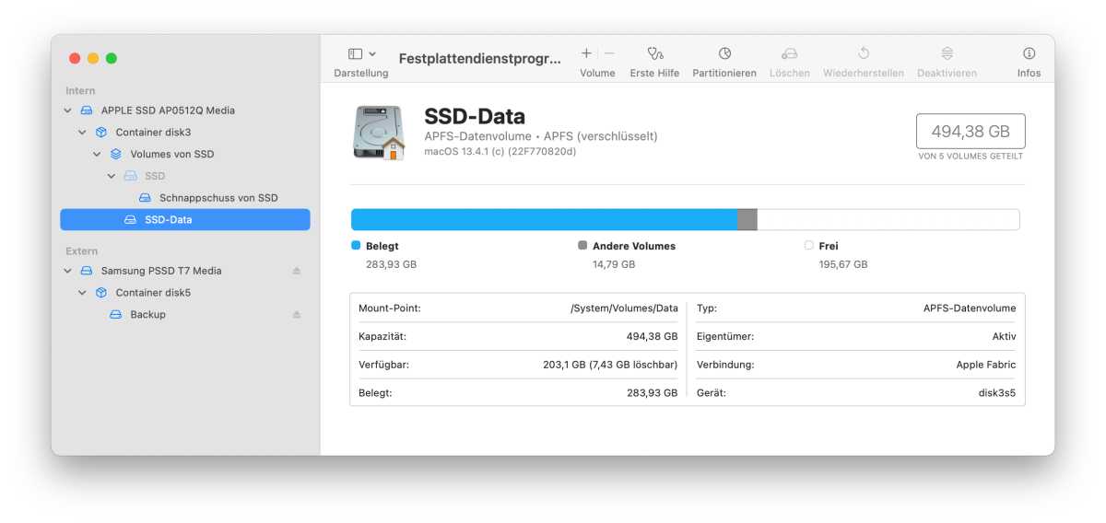Click the Verfügbar value 203,1 GB
The height and width of the screenshot is (523, 1106).
pyautogui.click(x=610, y=365)
